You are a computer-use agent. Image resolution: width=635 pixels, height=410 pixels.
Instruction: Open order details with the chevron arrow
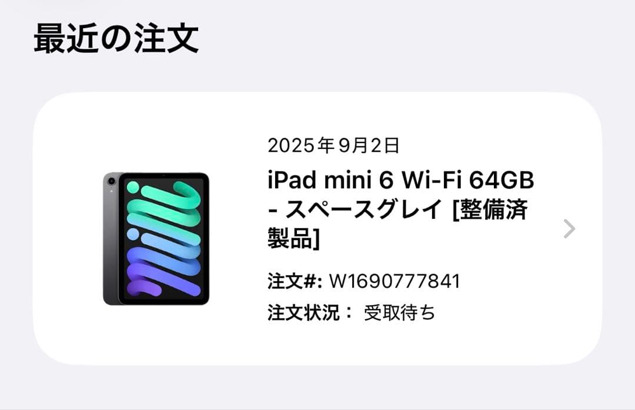tap(569, 229)
